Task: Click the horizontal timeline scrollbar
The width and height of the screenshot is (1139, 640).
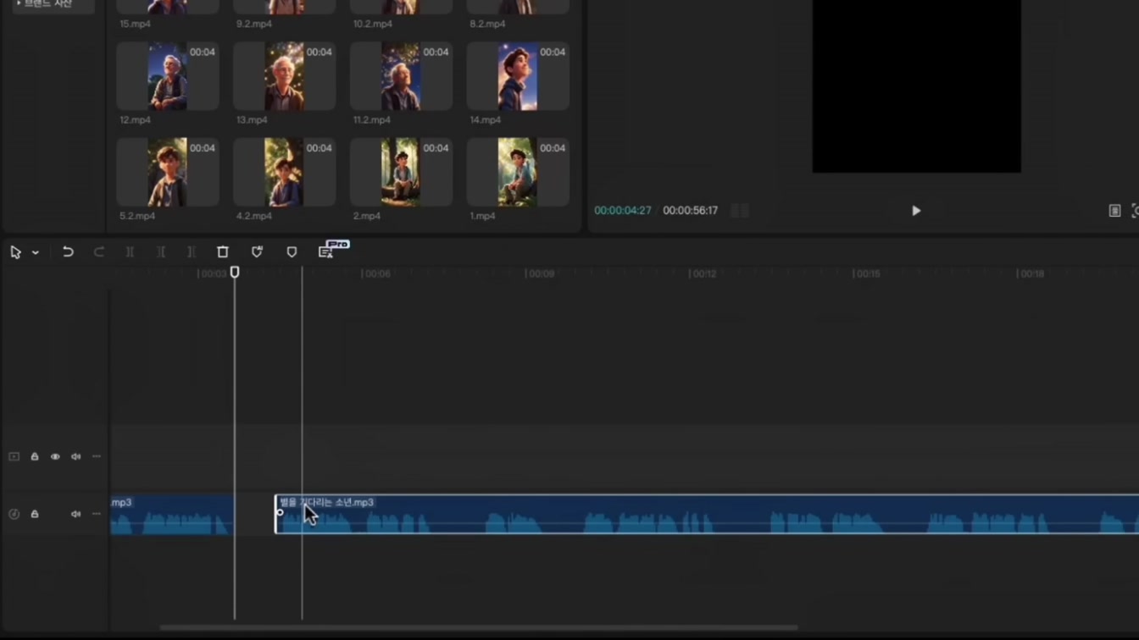Action: [479, 628]
